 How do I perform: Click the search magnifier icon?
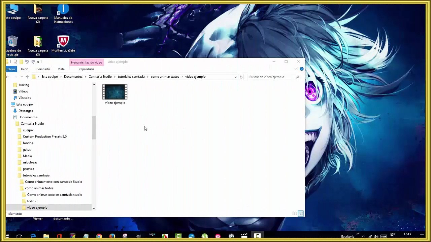click(x=297, y=77)
